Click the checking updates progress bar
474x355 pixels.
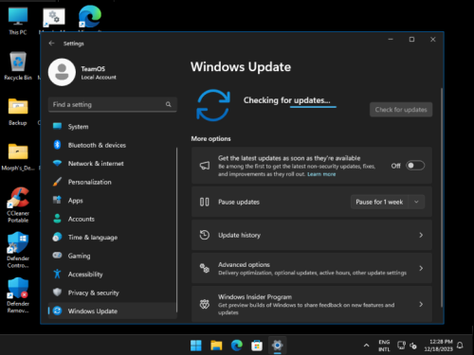(313, 107)
